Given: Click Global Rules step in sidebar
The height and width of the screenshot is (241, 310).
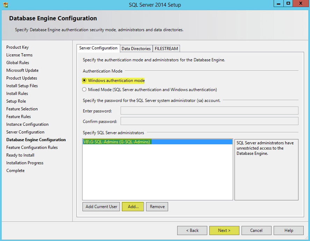Looking at the screenshot, I should (x=17, y=63).
